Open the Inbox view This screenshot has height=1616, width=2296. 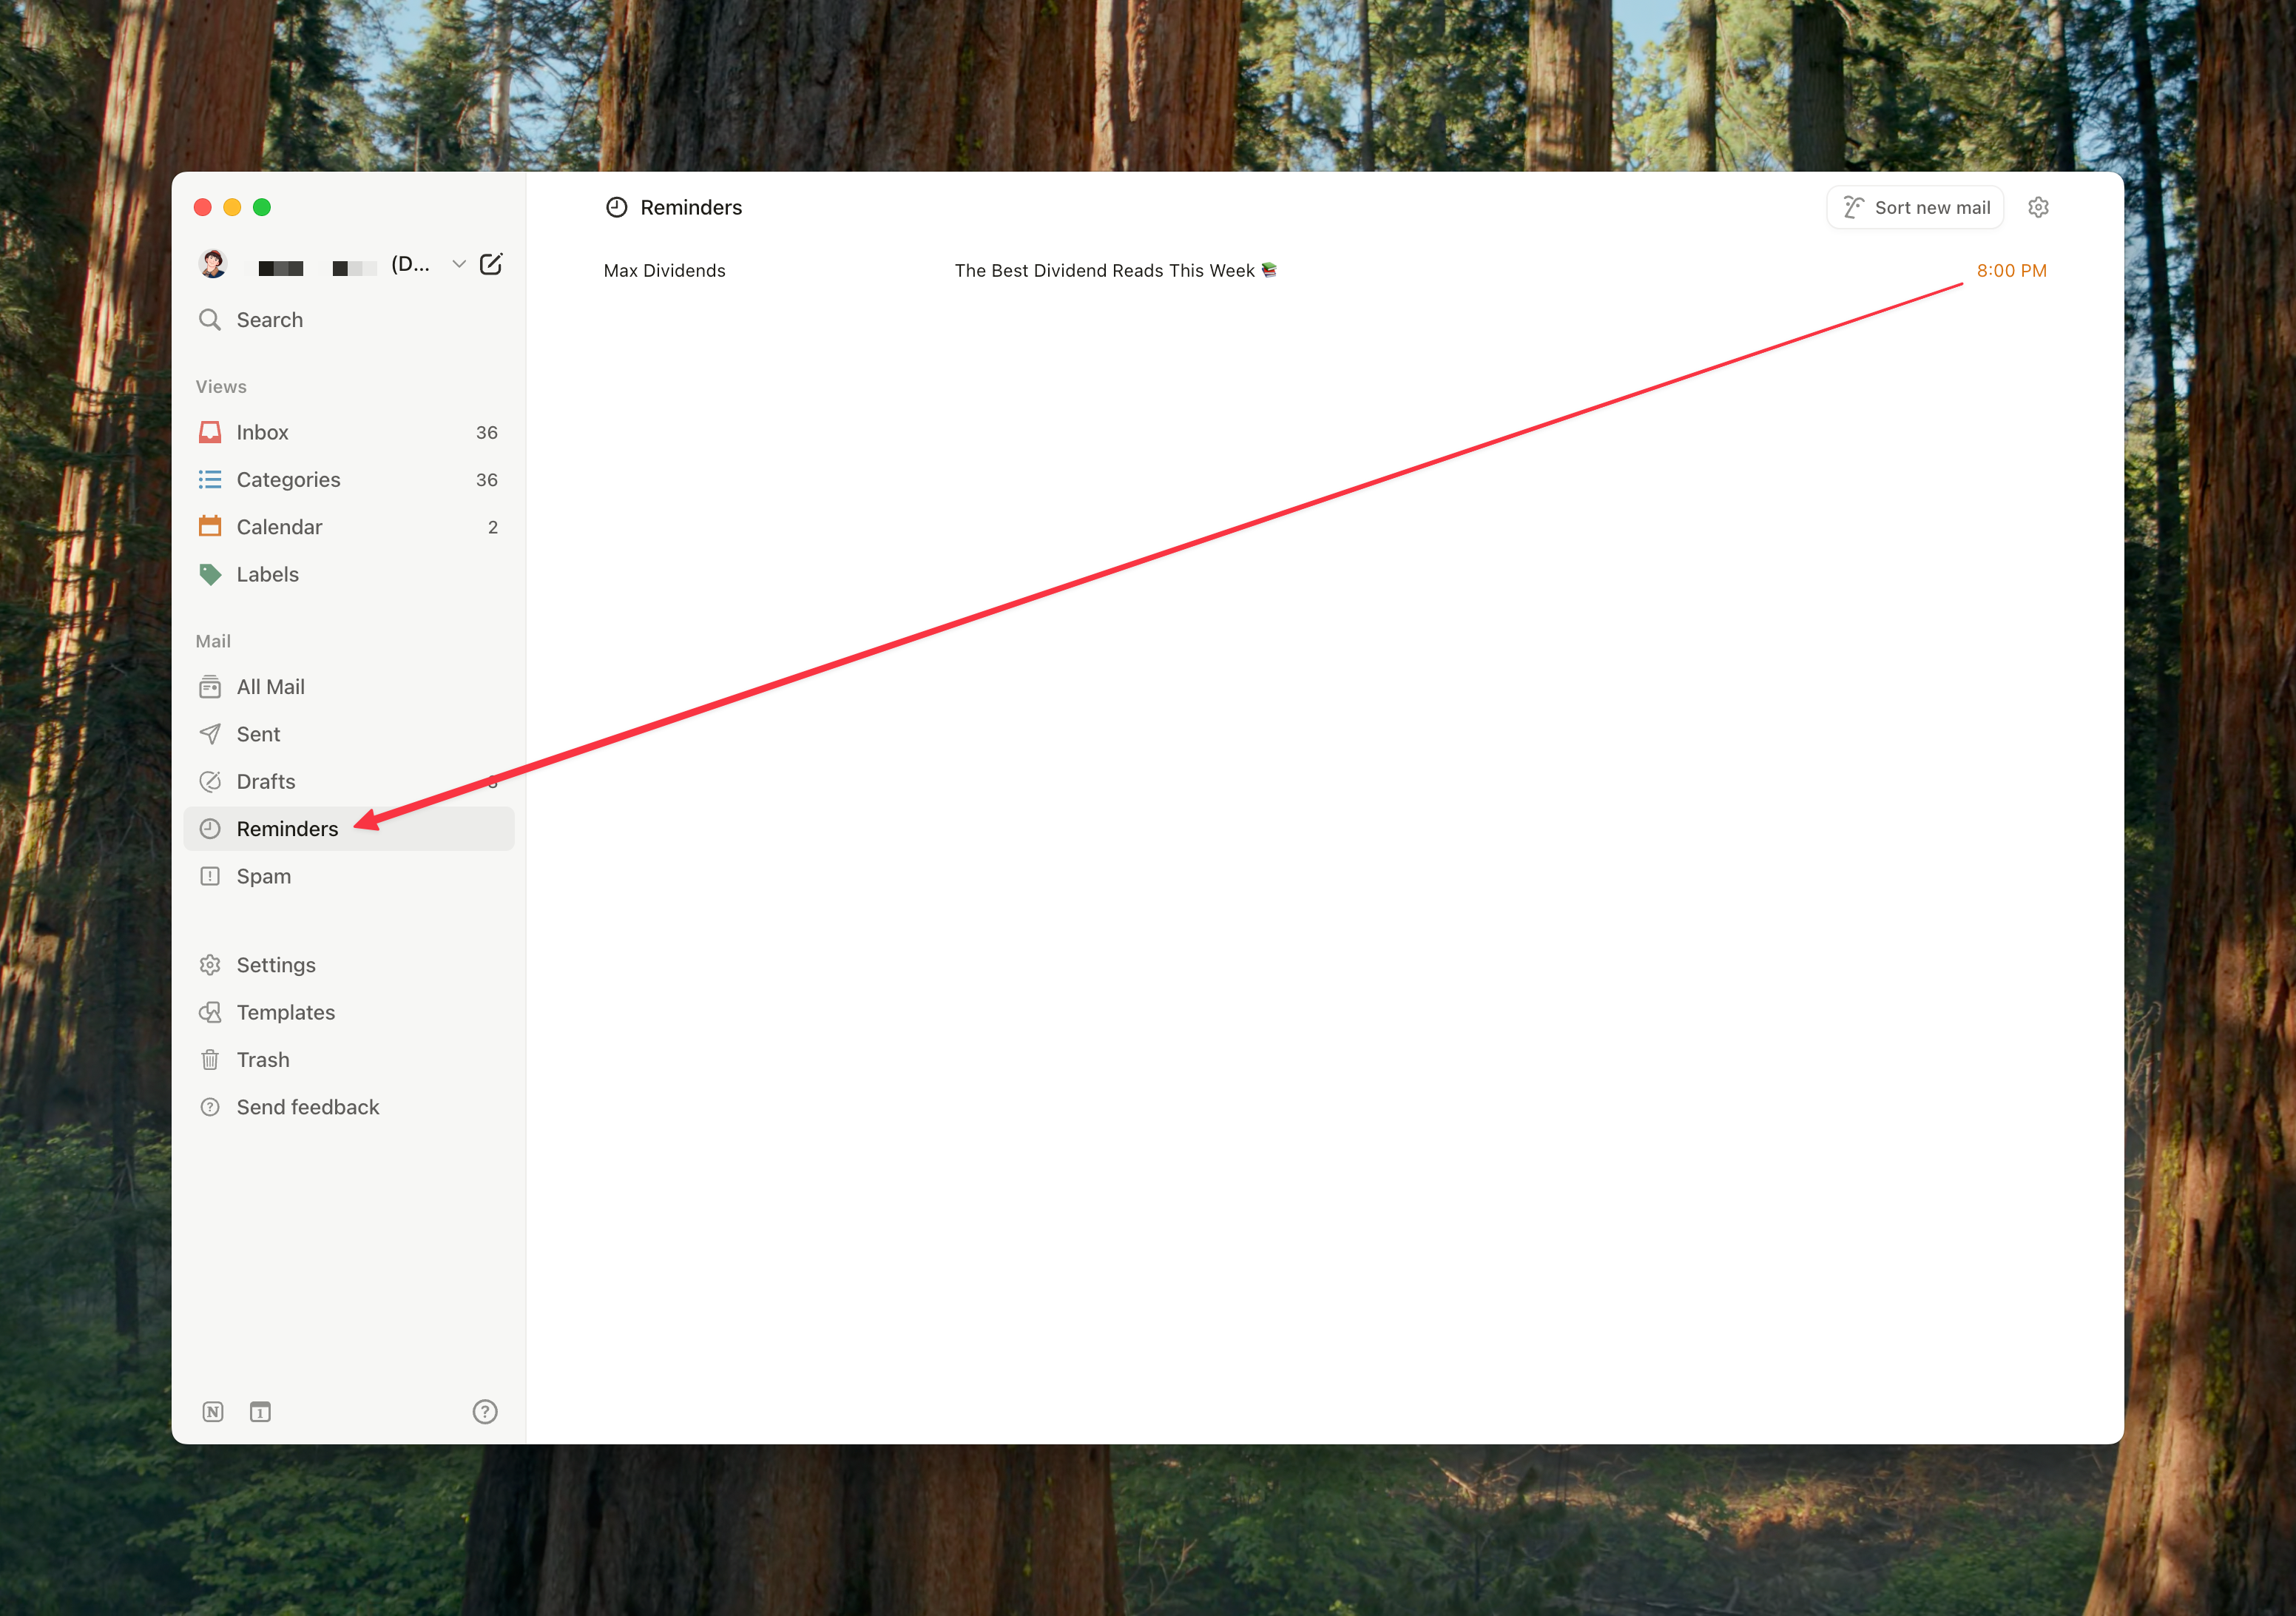click(x=262, y=432)
